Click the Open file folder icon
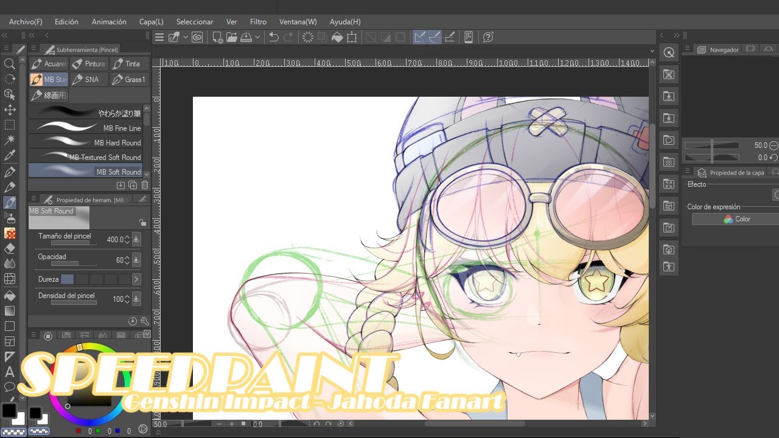The height and width of the screenshot is (438, 779). (231, 37)
